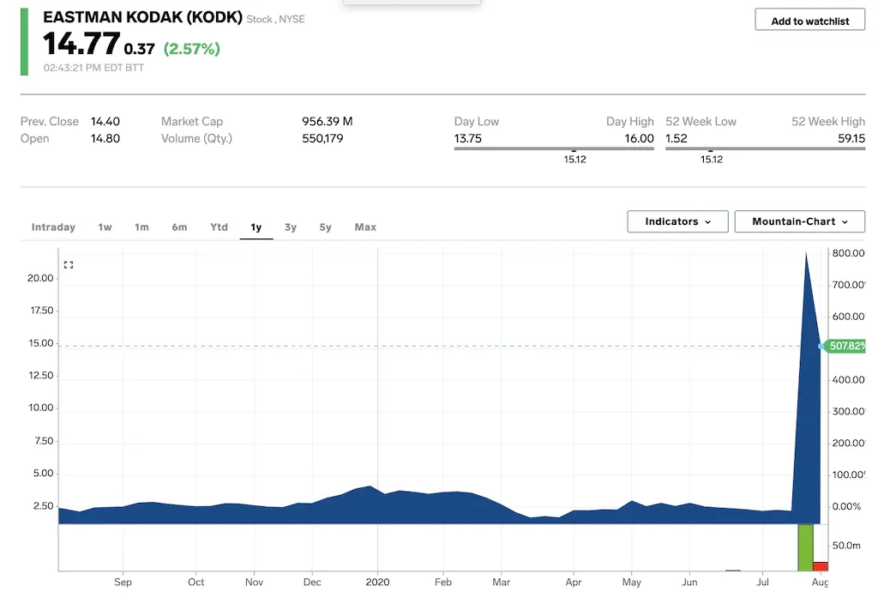The width and height of the screenshot is (878, 598).
Task: Switch to the Intraday tab
Action: tap(53, 227)
